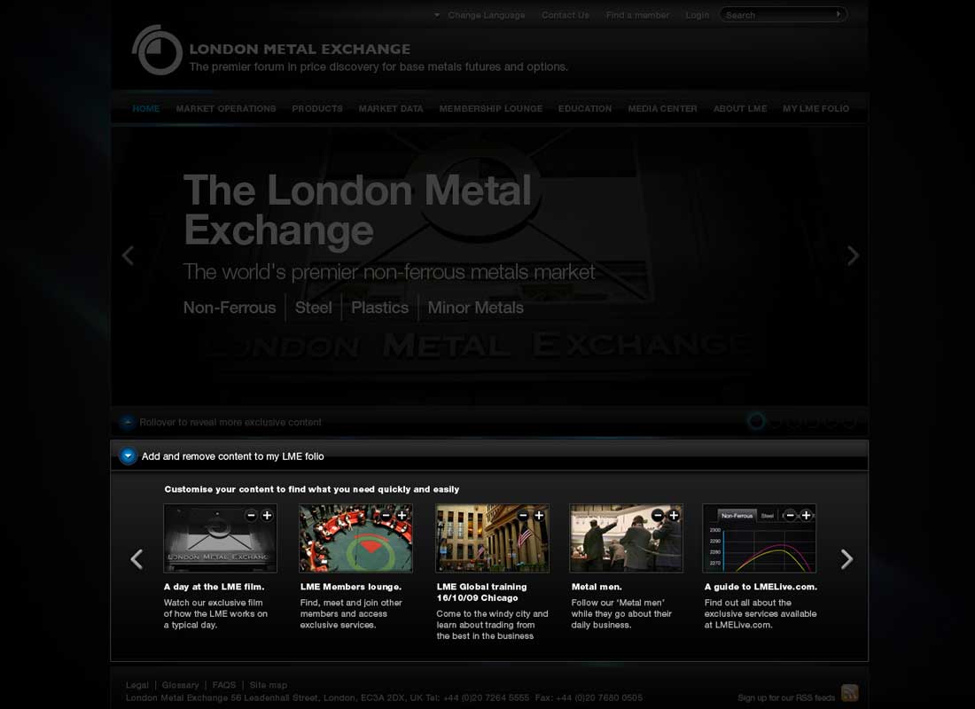Add 'Metal men' card via plus icon

(674, 515)
